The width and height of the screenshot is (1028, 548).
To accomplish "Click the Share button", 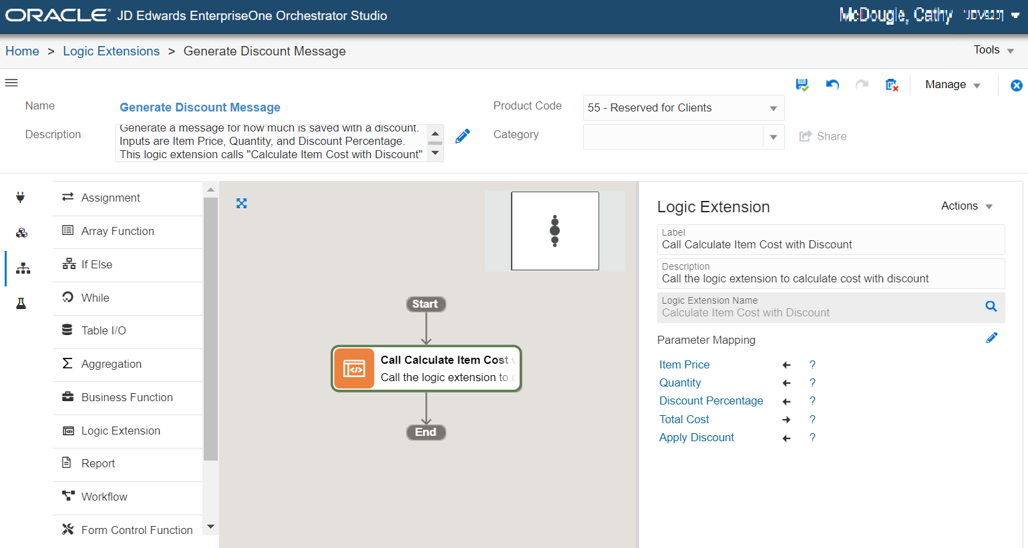I will pos(823,136).
